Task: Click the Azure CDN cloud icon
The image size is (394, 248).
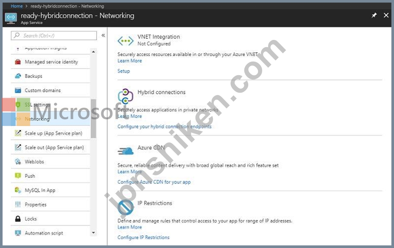Action: [125, 151]
